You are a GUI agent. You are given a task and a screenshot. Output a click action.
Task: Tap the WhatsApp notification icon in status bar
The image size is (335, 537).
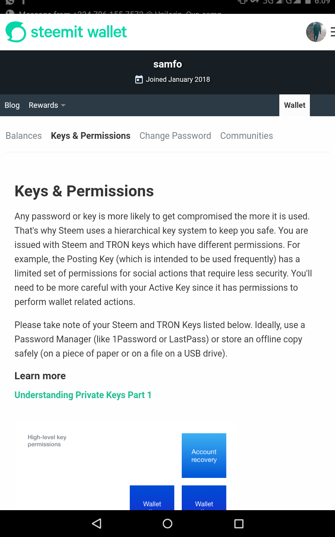[x=9, y=2]
